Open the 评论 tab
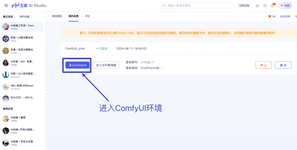Screen dimensions: 297x150 pyautogui.click(x=87, y=16)
